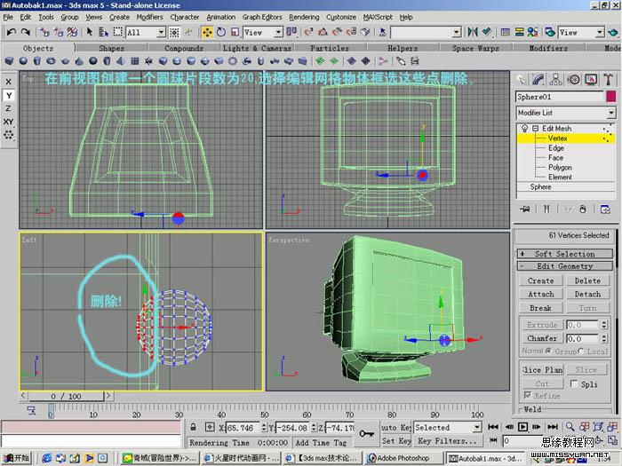The height and width of the screenshot is (466, 622).
Task: Open the Modifiers menu
Action: click(149, 17)
